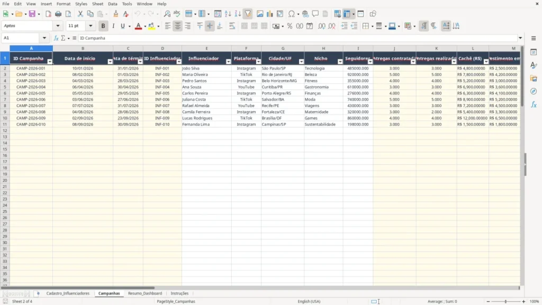
Task: Open Find & Replace
Action: 167,14
